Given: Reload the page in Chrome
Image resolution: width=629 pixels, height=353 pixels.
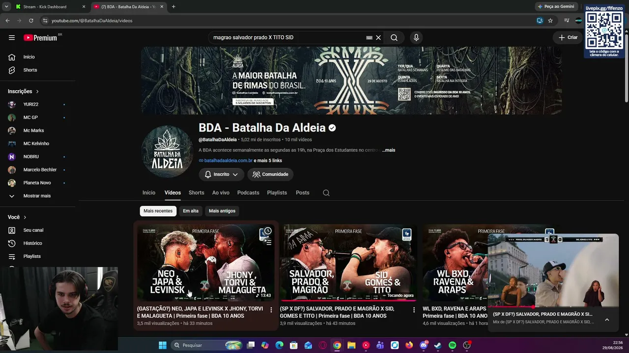Looking at the screenshot, I should (x=31, y=21).
